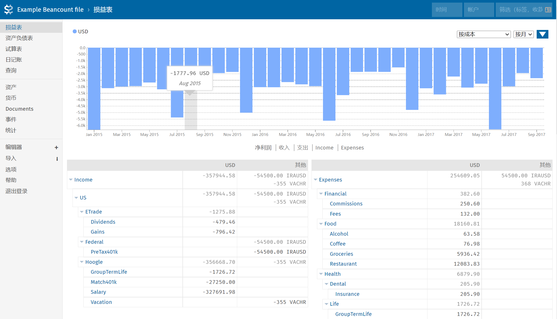The width and height of the screenshot is (557, 319).
Task: Open the Insurance account link
Action: [347, 294]
